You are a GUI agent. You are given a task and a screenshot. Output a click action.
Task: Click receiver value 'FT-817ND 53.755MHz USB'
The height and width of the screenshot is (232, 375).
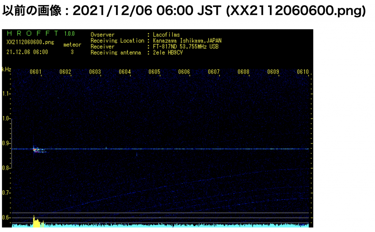pos(186,47)
